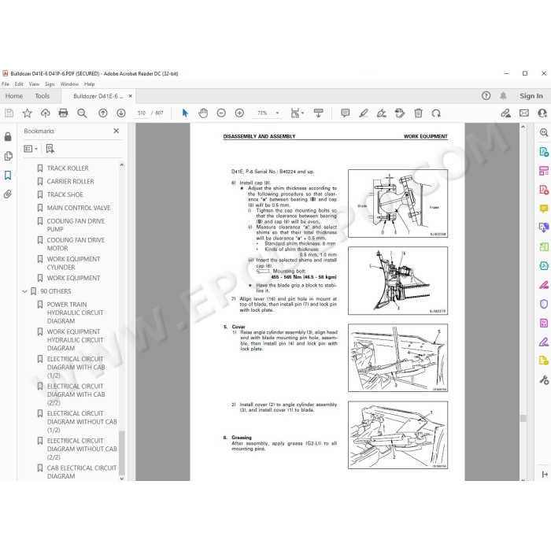Go to next page arrow icon
The height and width of the screenshot is (551, 551).
121,113
